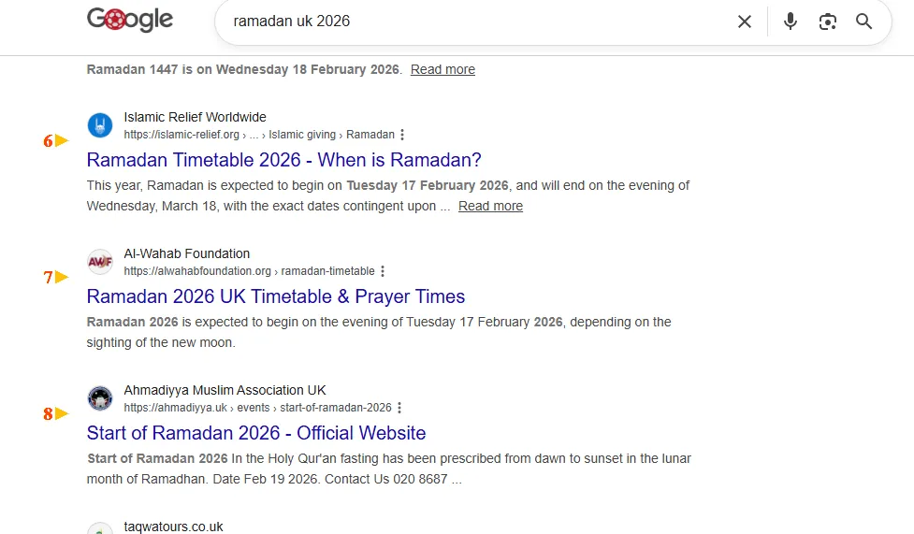Clear the search query with X

tap(745, 22)
